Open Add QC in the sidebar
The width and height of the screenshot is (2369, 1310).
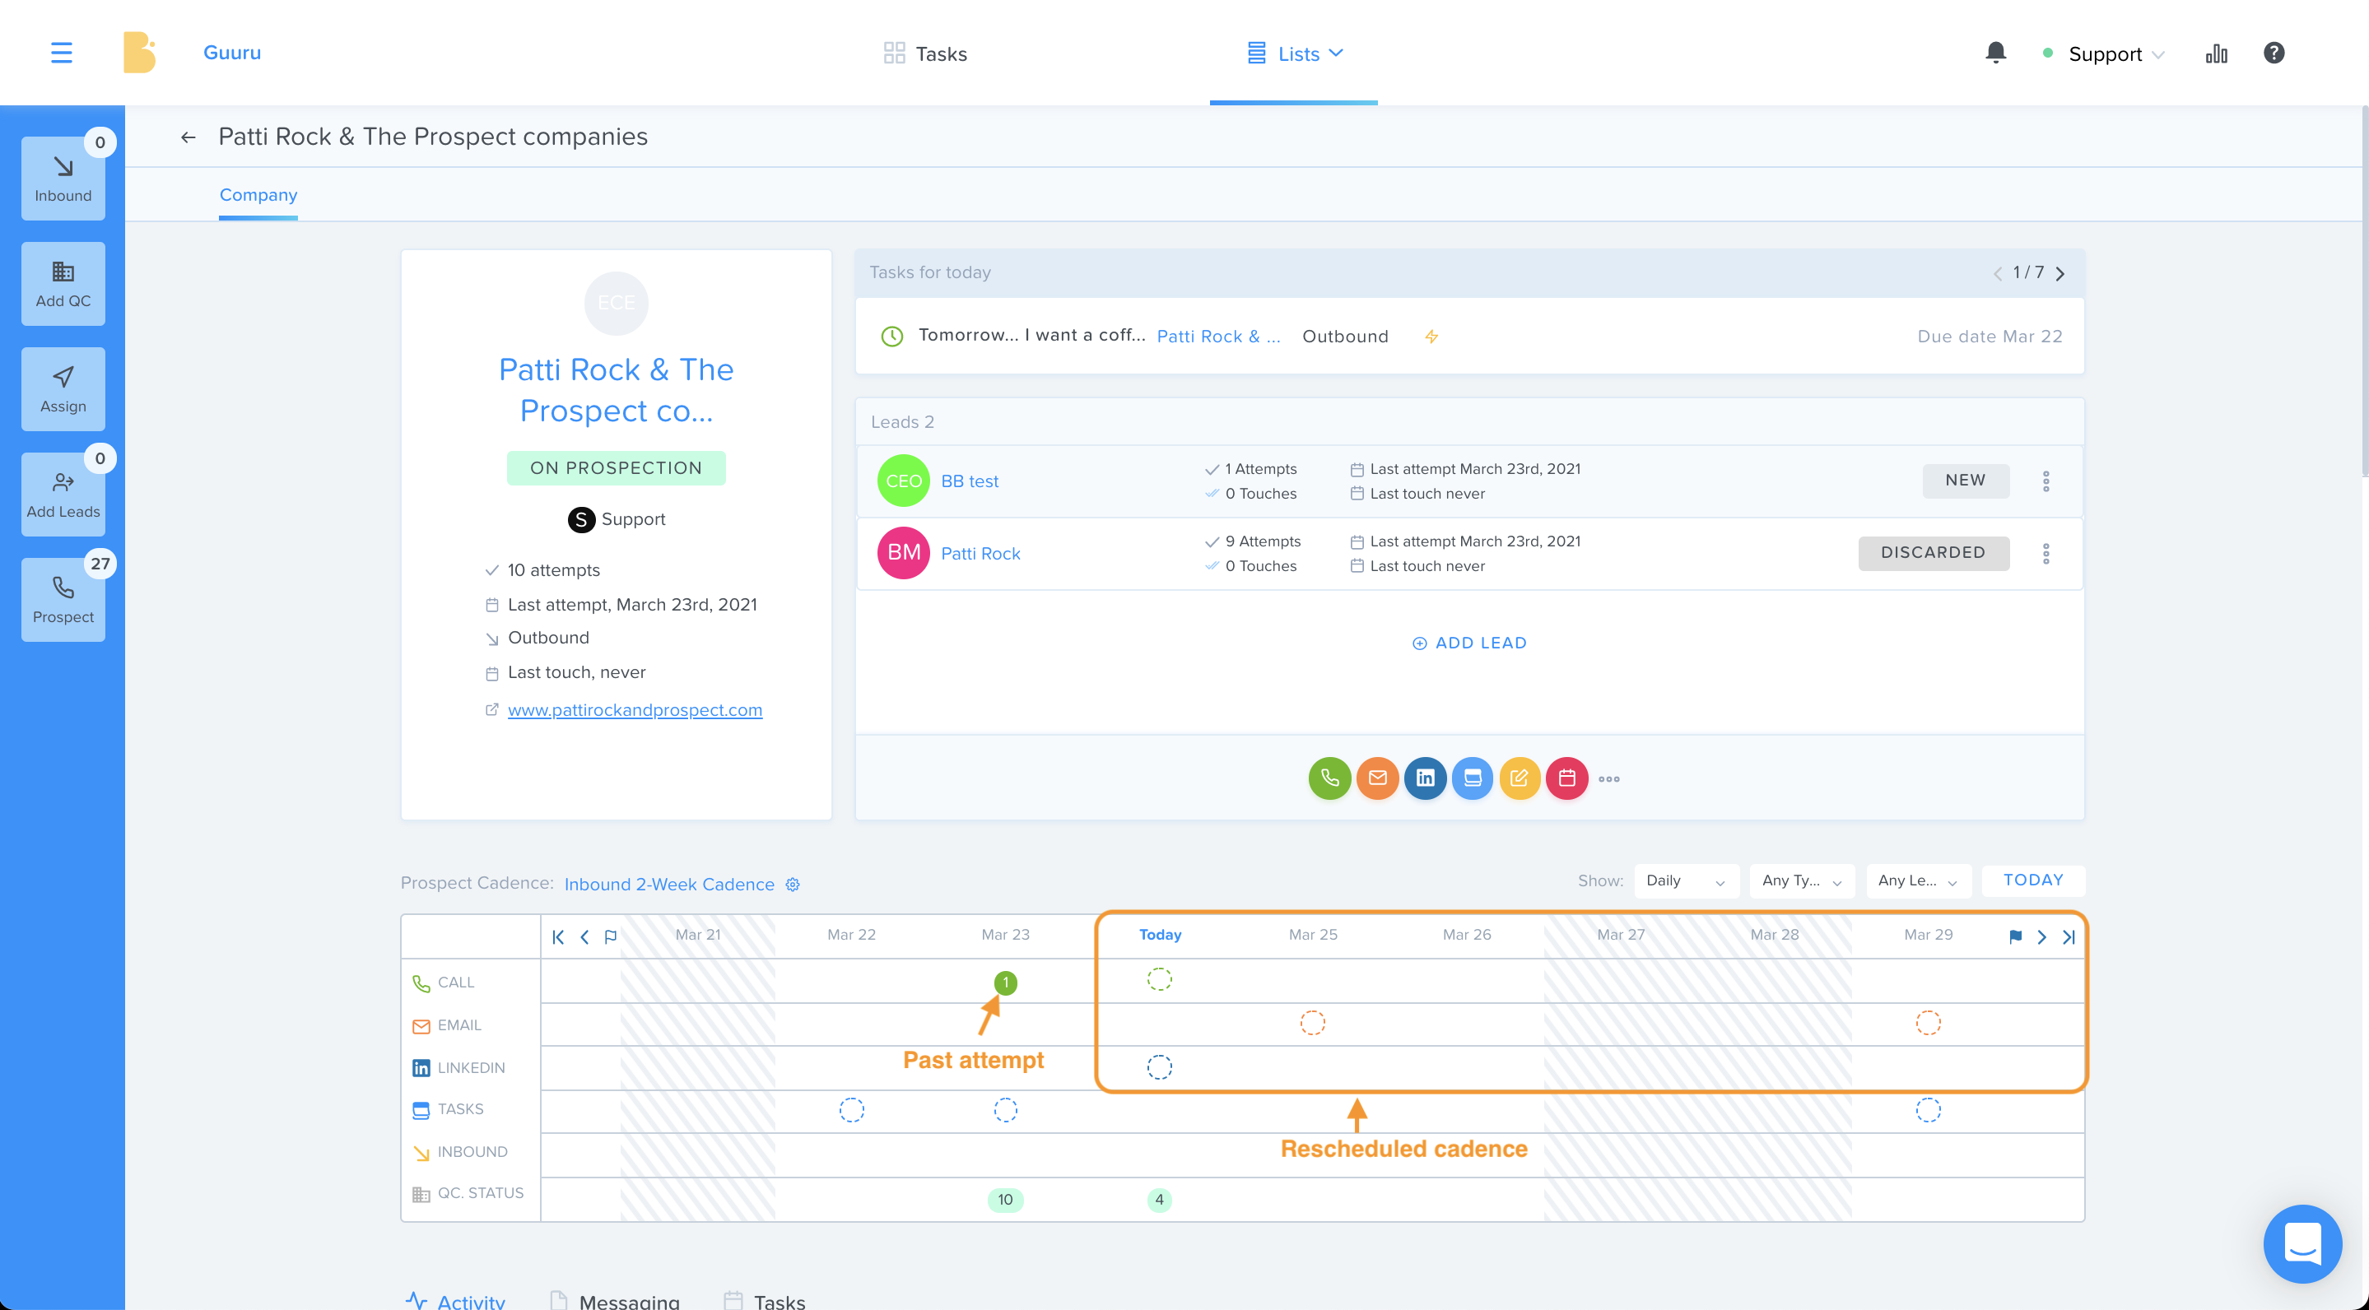coord(63,284)
